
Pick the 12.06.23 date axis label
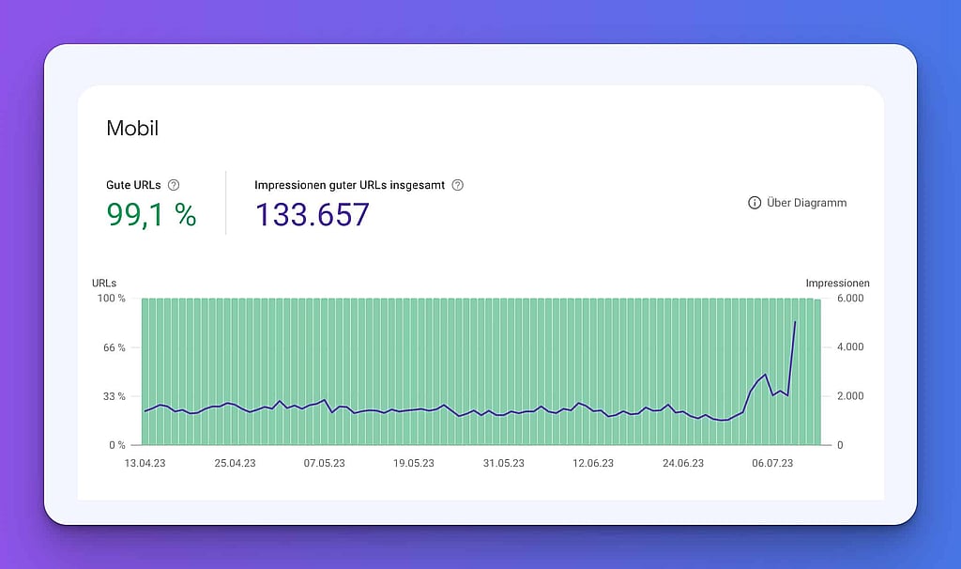point(593,463)
